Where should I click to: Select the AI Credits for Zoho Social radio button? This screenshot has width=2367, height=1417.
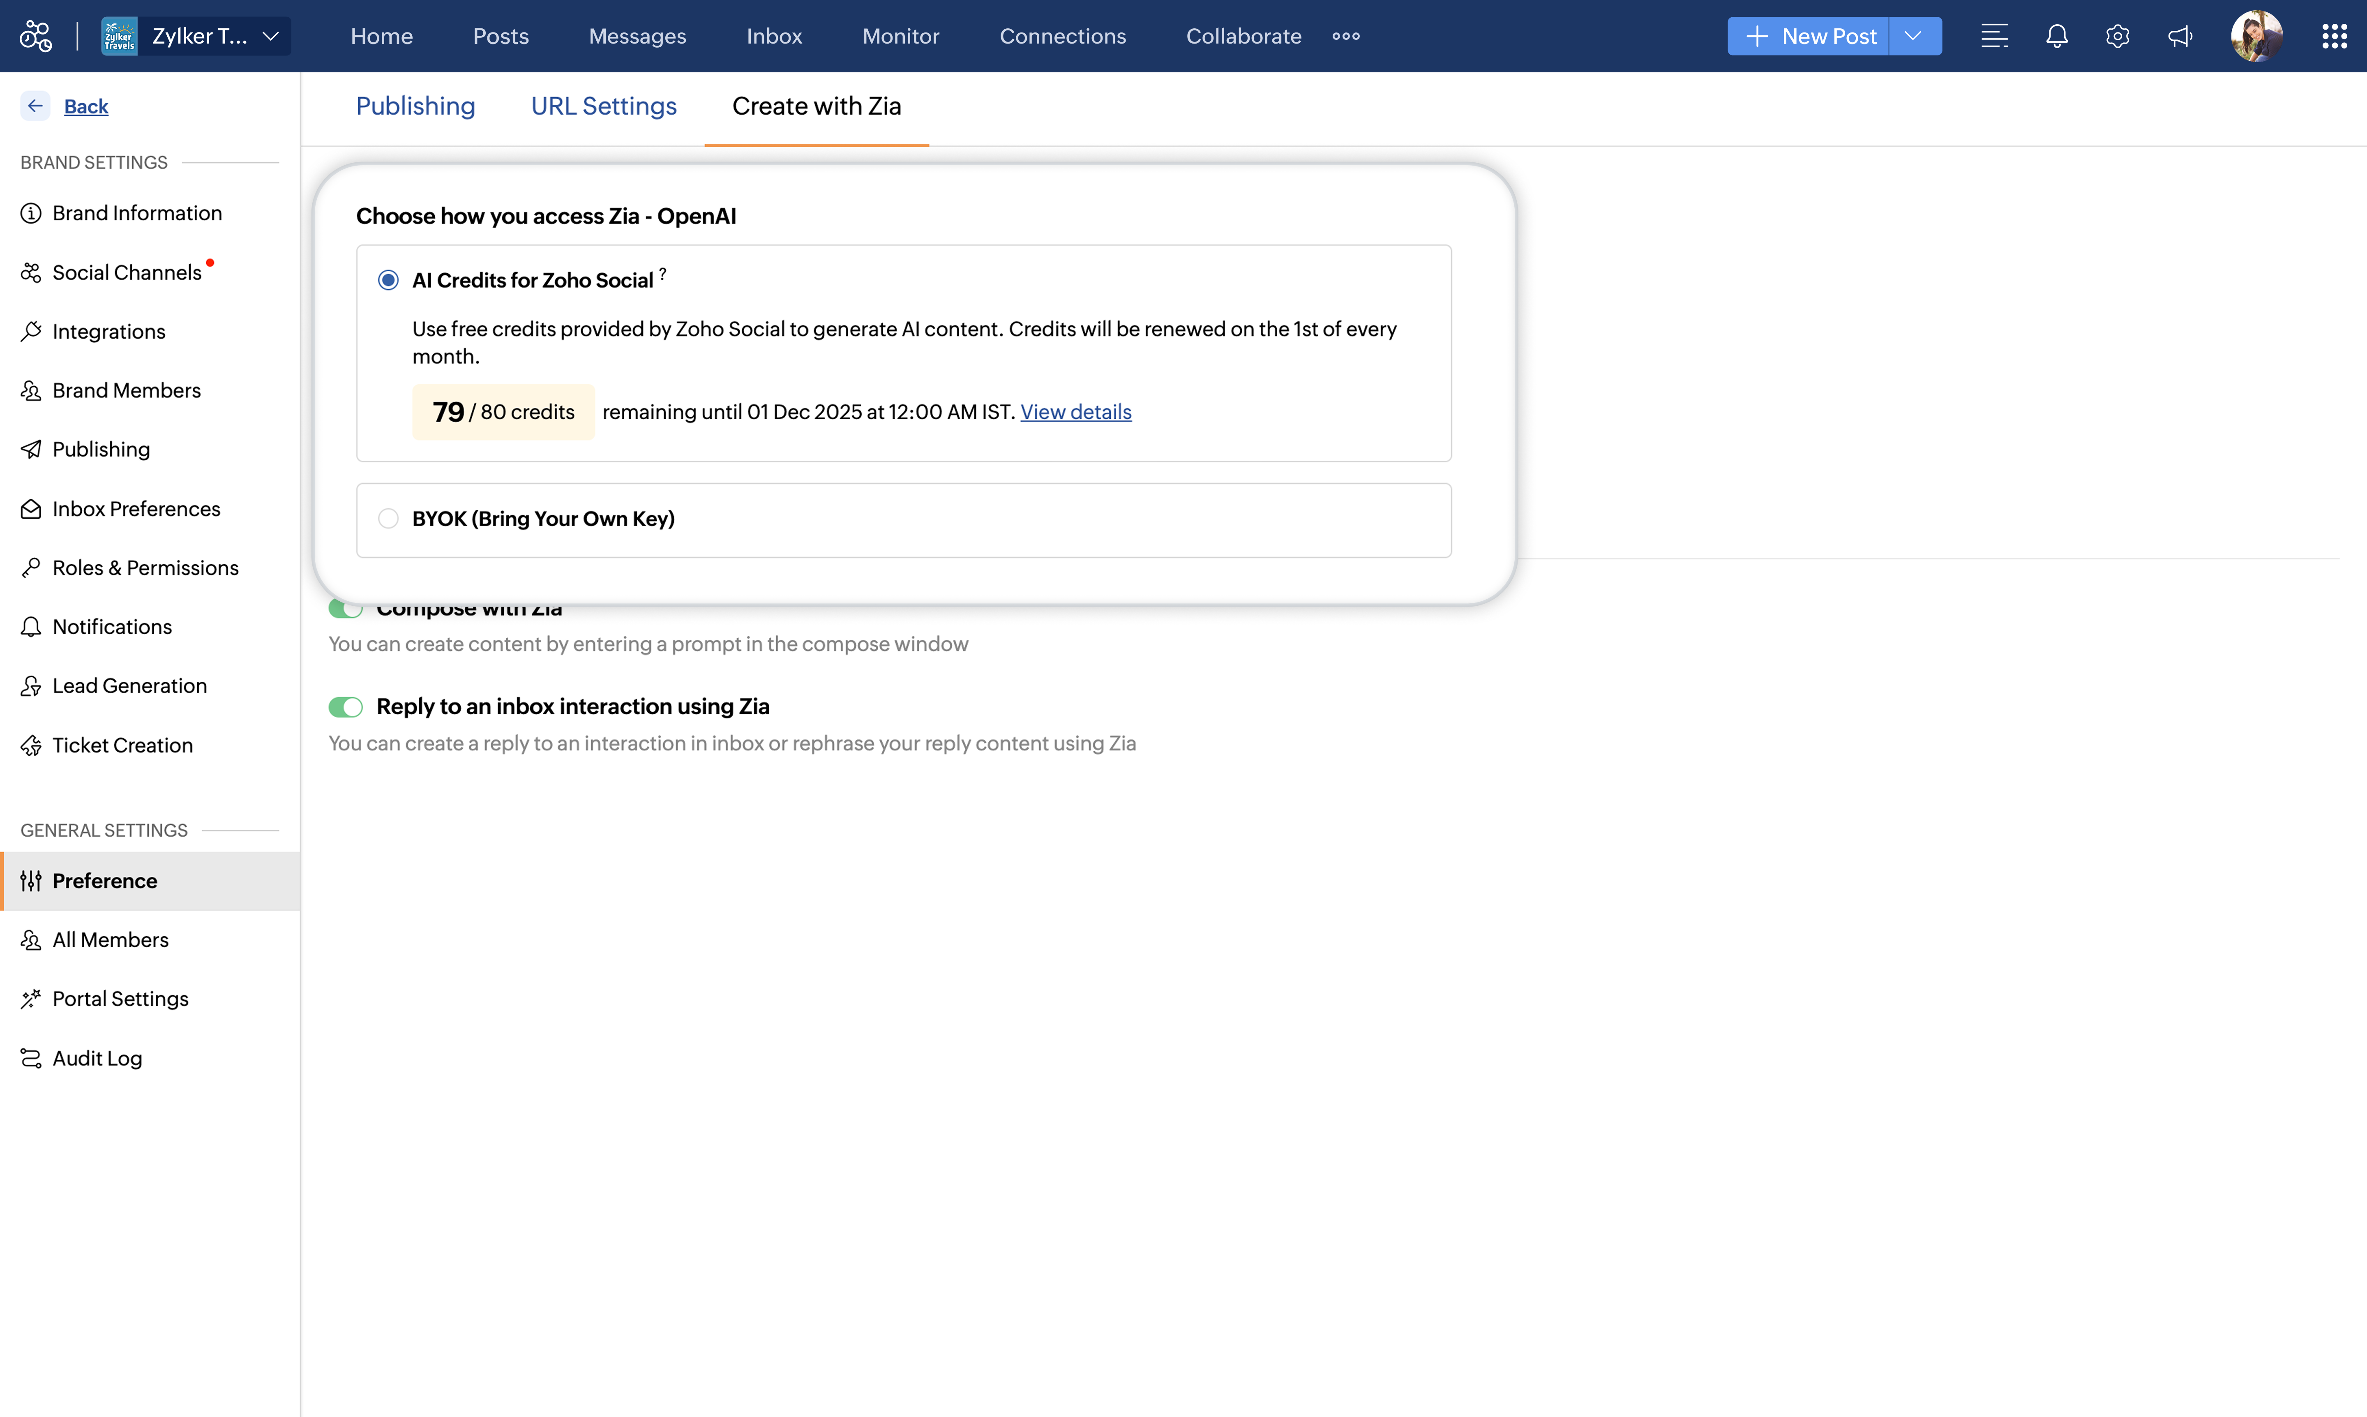tap(388, 280)
